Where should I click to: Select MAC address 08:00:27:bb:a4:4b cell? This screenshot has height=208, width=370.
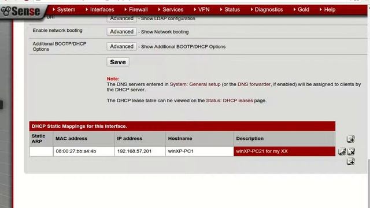(x=84, y=151)
